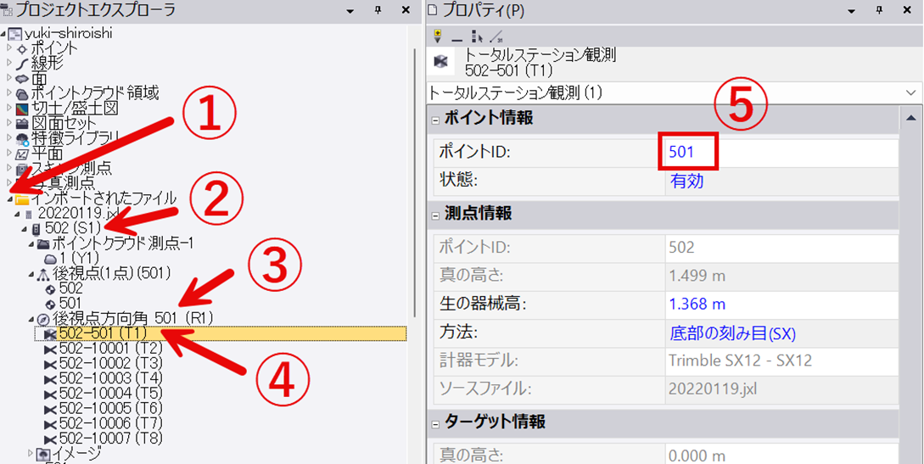
Task: Select the 502-10002 (T3) row
Action: (x=111, y=362)
